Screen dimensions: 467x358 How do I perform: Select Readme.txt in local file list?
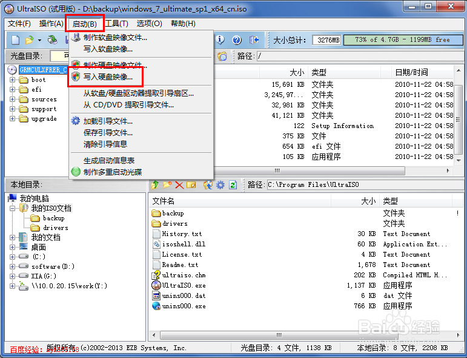click(x=180, y=265)
